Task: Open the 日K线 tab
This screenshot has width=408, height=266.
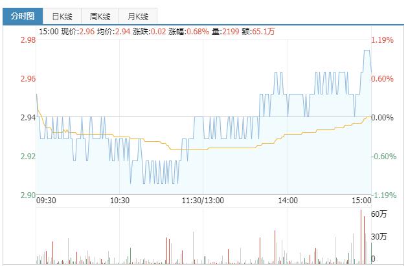Action: tap(62, 16)
